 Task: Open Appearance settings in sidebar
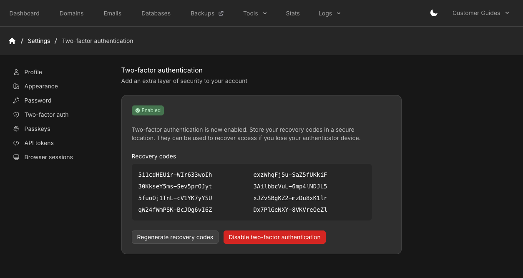point(41,86)
